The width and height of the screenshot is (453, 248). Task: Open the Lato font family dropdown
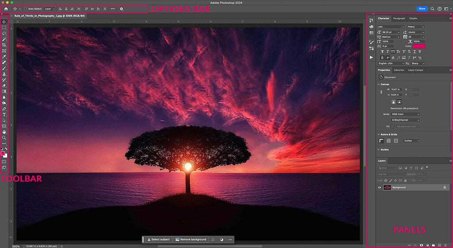(x=391, y=26)
